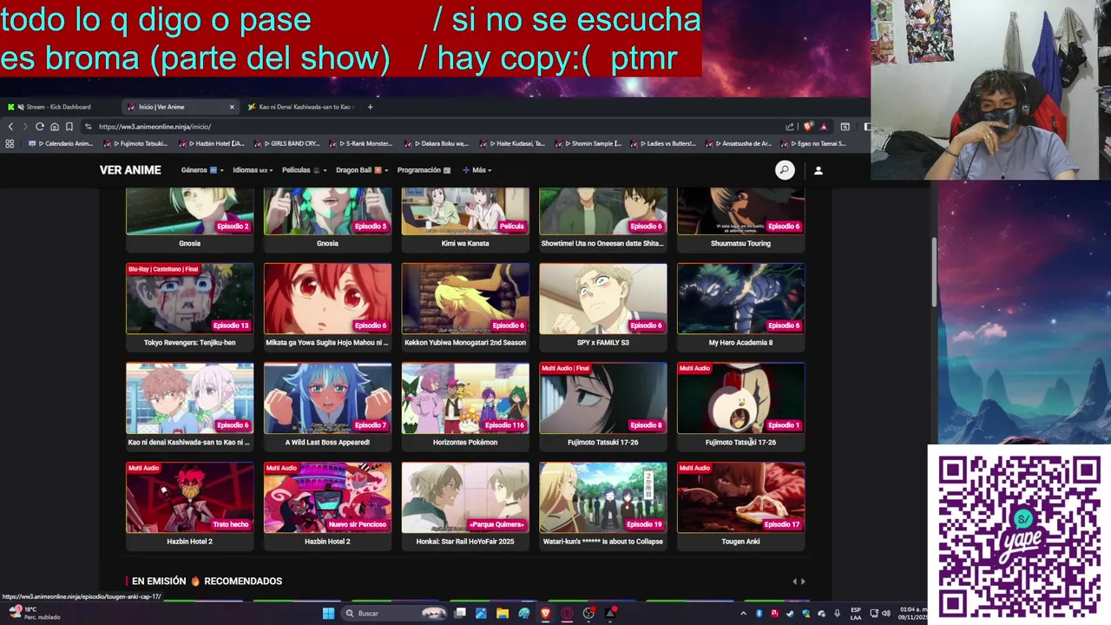Open Calendario Anim... bookmark
The height and width of the screenshot is (625, 1111).
pyautogui.click(x=61, y=143)
